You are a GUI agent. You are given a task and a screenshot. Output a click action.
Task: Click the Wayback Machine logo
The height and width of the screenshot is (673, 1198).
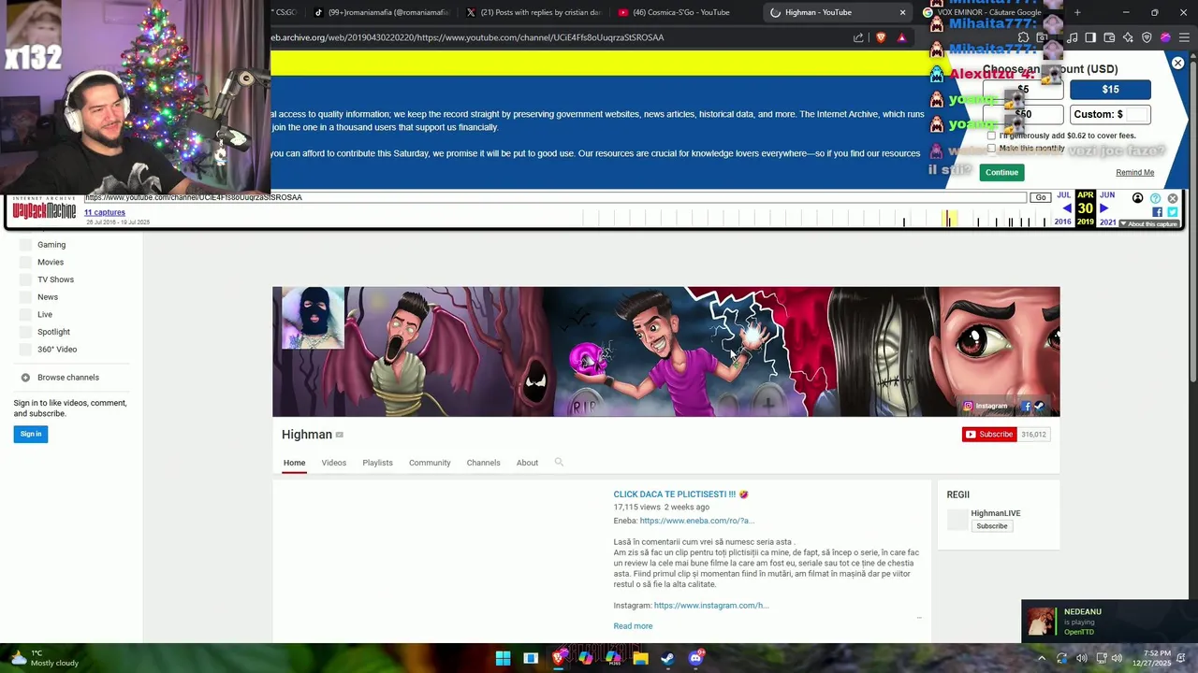(x=44, y=209)
